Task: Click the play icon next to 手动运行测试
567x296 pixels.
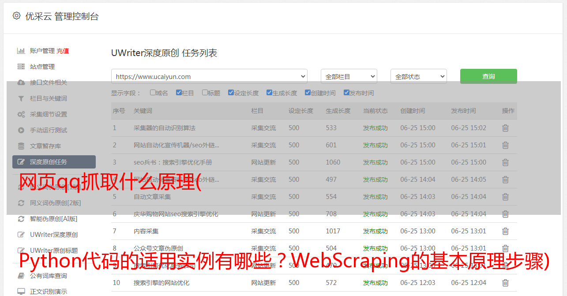Action: click(x=21, y=130)
